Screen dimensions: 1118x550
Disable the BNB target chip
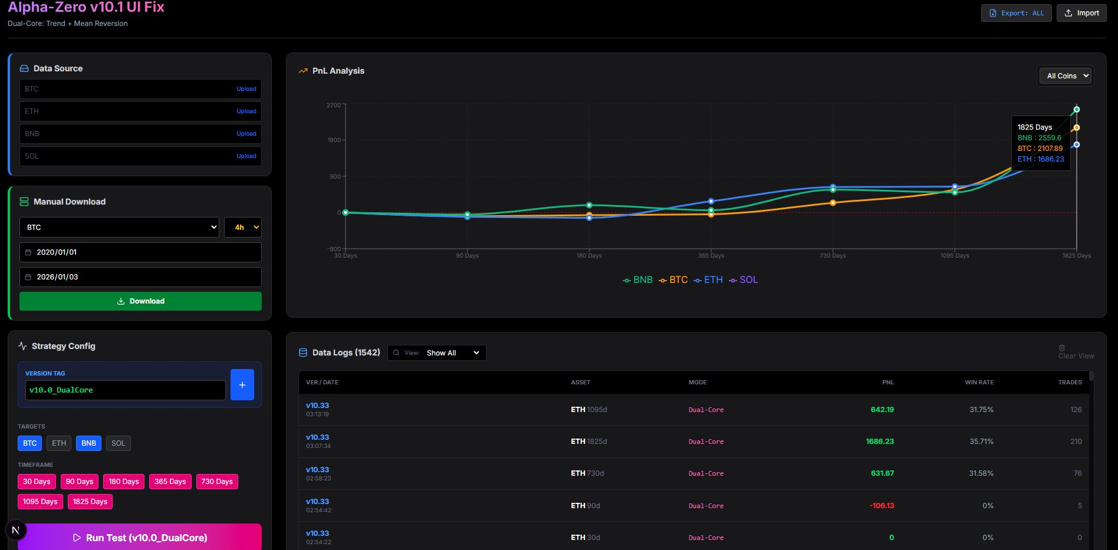click(88, 443)
